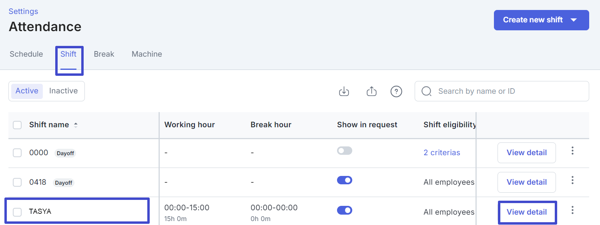Open the 2 criterias link
Screen dimensions: 600x225
(x=442, y=153)
